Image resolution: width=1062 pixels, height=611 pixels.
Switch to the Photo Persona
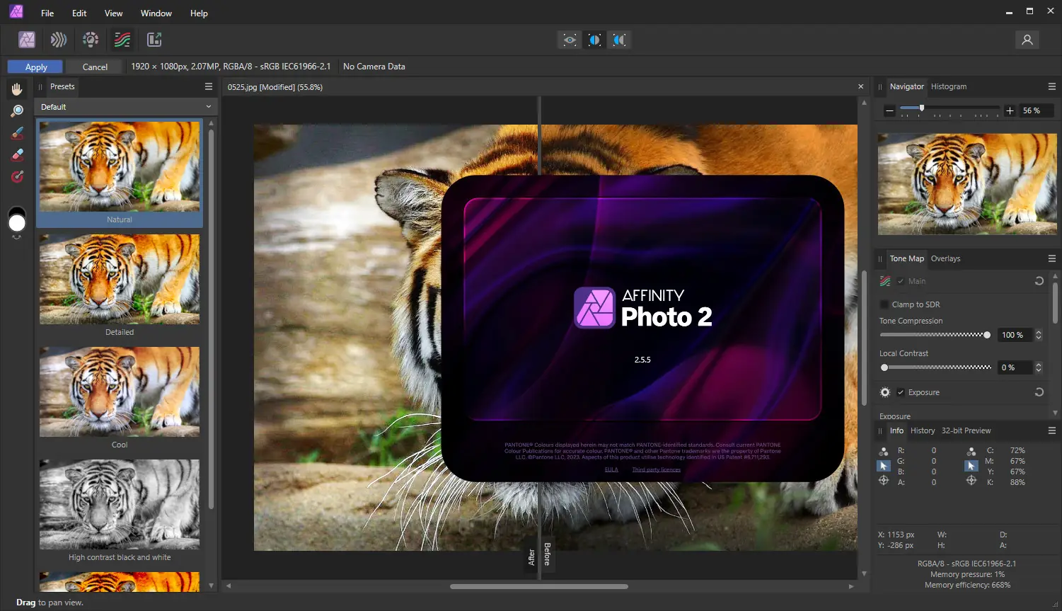point(27,40)
